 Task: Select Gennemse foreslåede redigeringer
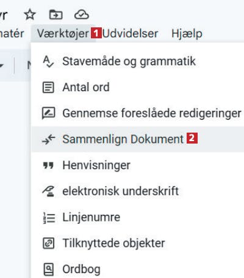point(138,113)
